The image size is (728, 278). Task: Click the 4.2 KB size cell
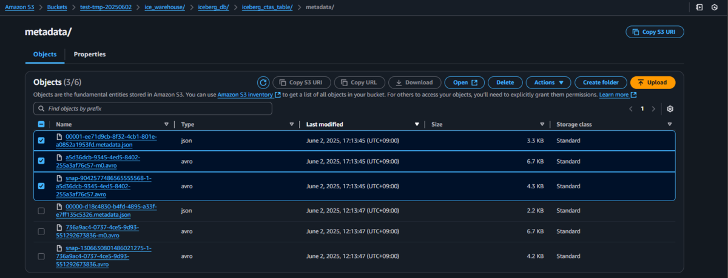point(534,256)
